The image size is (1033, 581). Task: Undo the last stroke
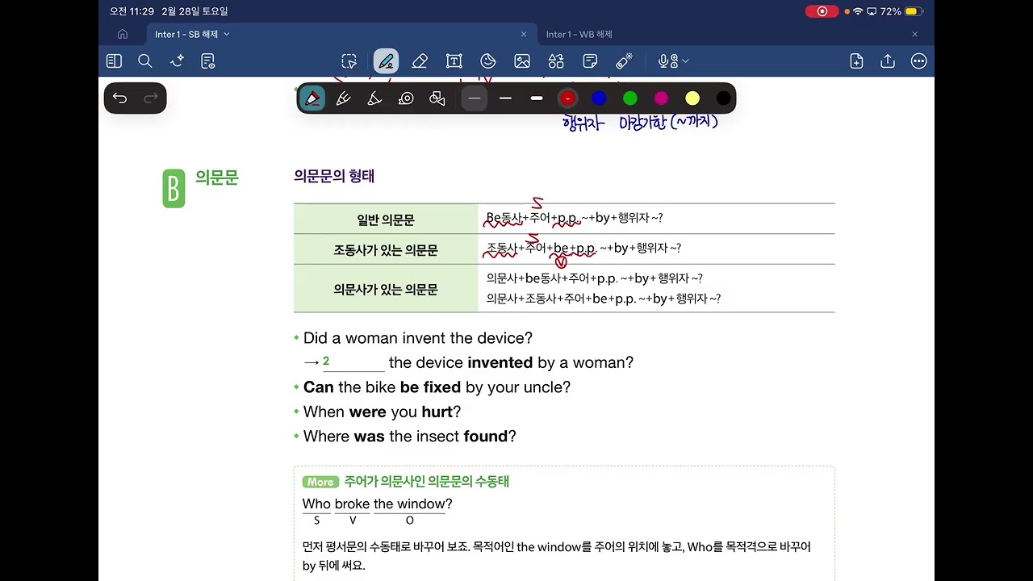pyautogui.click(x=120, y=98)
